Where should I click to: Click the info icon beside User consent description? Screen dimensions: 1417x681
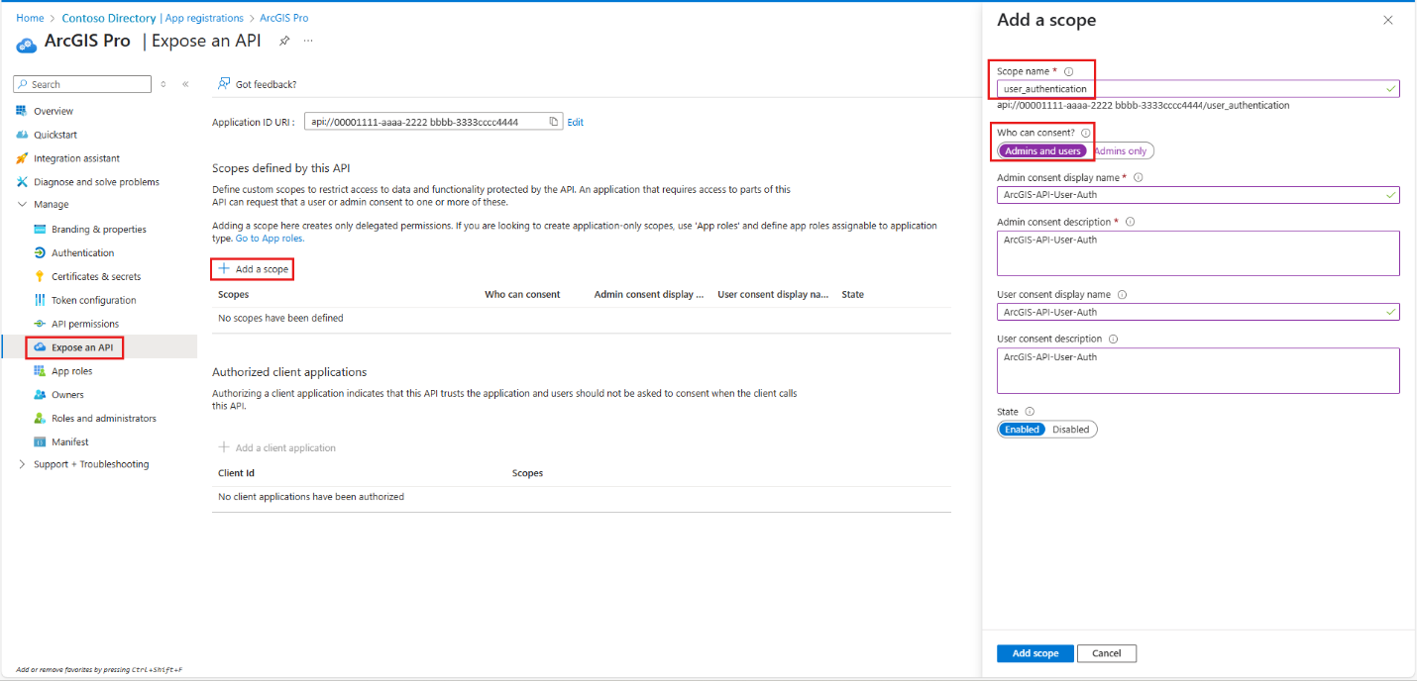tap(1114, 339)
